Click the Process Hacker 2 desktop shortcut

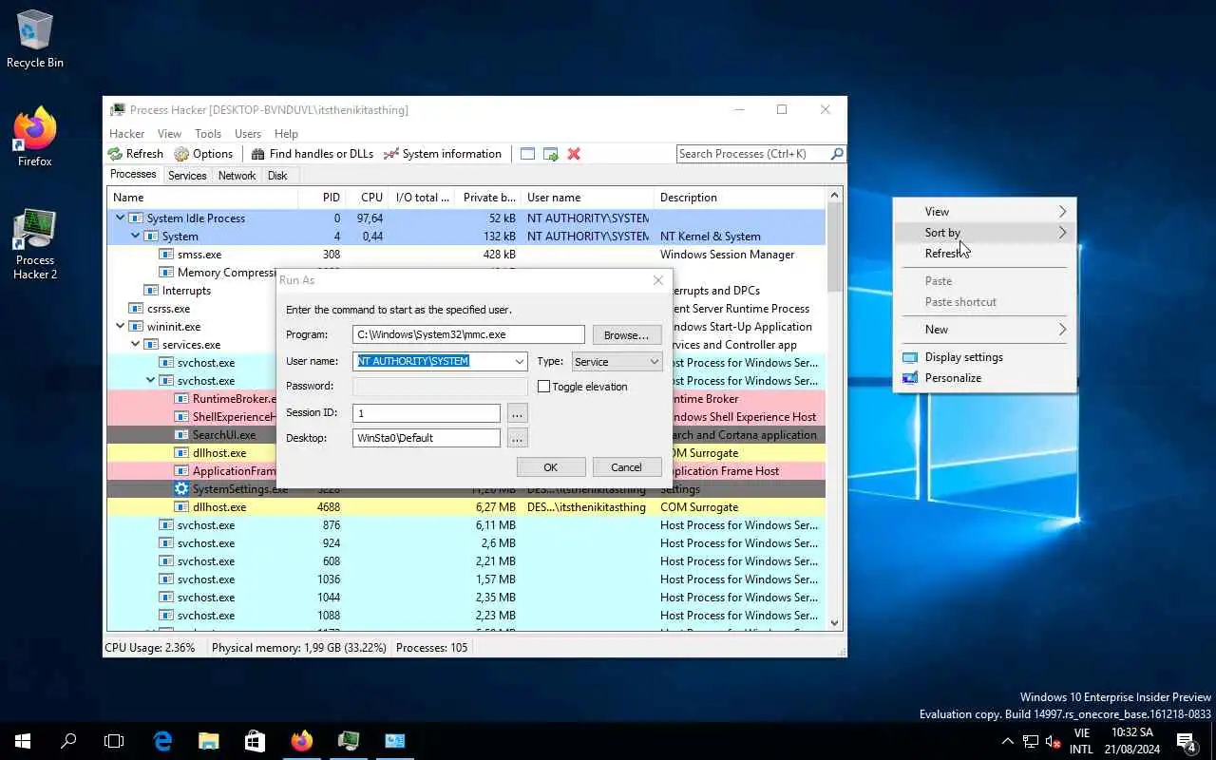(x=35, y=244)
